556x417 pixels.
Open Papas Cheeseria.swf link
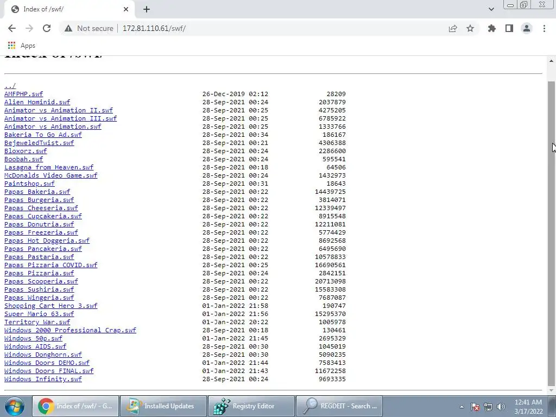tap(41, 208)
